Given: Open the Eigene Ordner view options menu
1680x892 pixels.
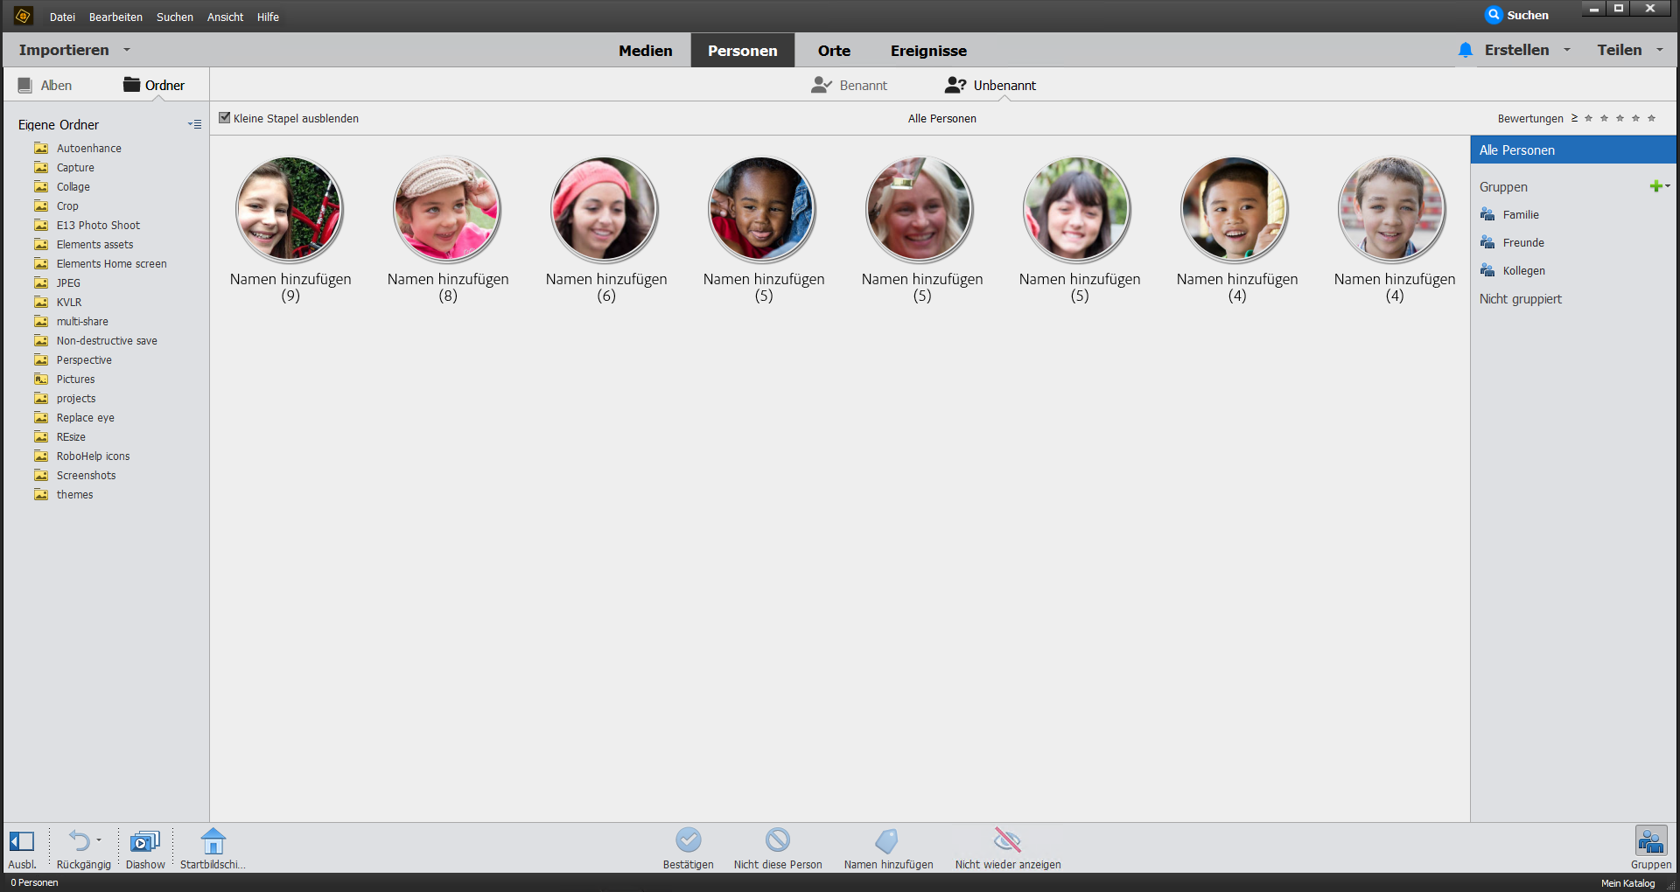Looking at the screenshot, I should click(194, 124).
